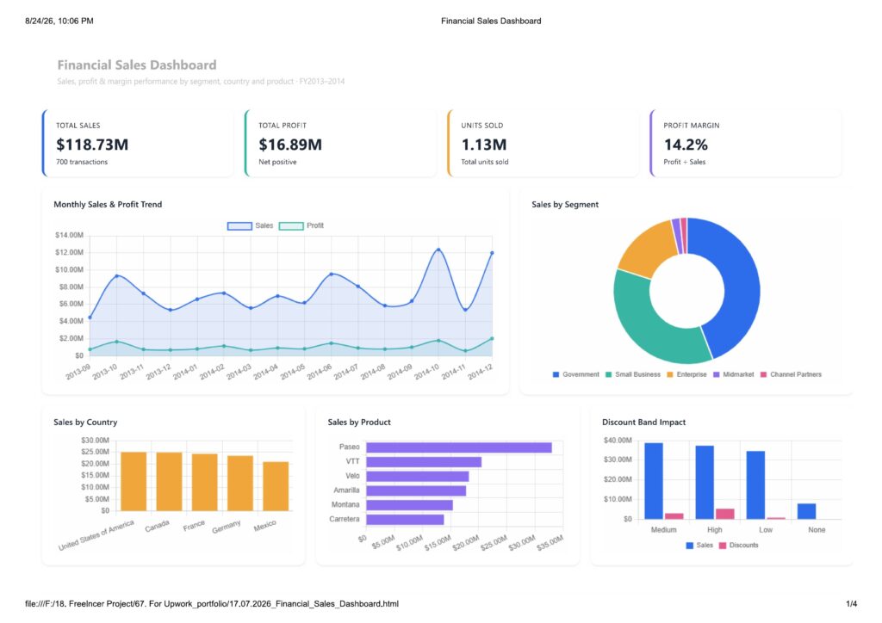This screenshot has height=623, width=882.
Task: Click the Profit ÷ Sales text
Action: (x=684, y=162)
